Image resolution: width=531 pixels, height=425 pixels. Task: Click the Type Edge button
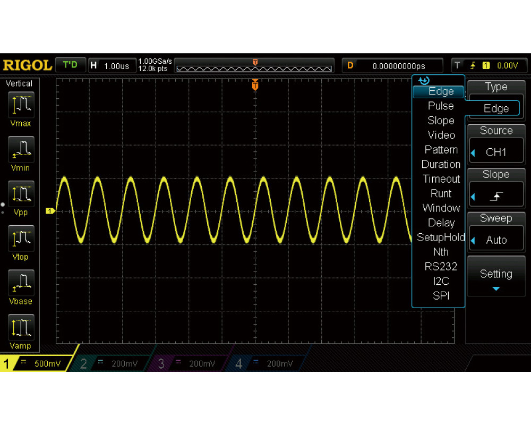pos(496,108)
